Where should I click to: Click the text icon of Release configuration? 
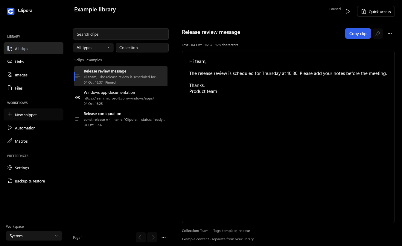[78, 119]
